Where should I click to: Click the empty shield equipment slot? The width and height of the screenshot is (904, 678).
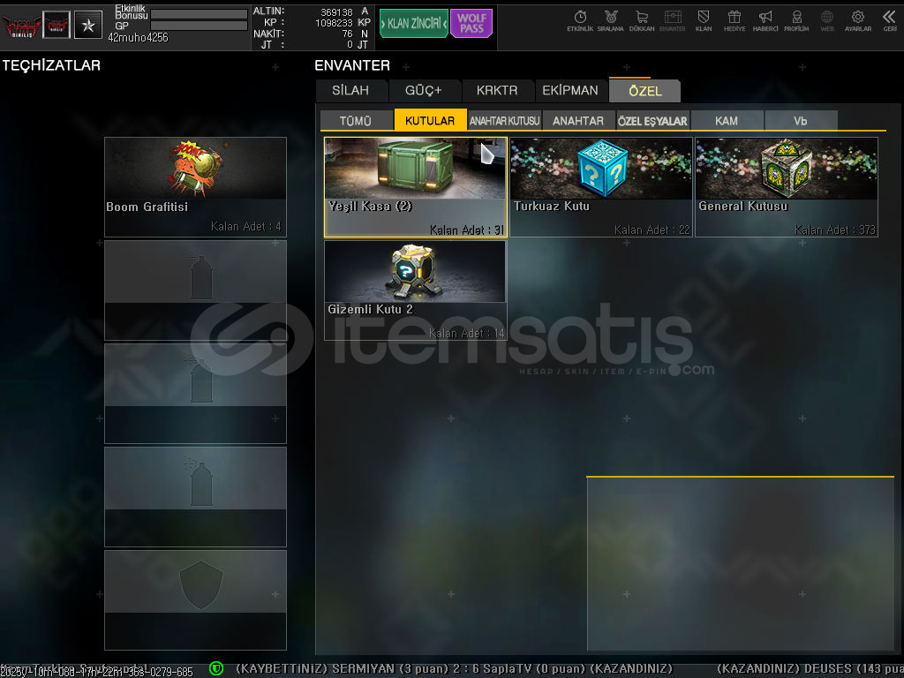(x=195, y=599)
